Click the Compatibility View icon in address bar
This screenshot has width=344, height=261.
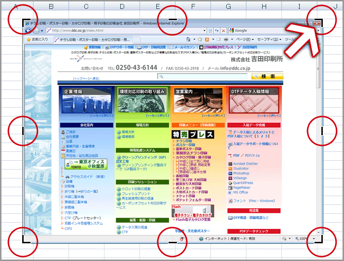(x=210, y=30)
